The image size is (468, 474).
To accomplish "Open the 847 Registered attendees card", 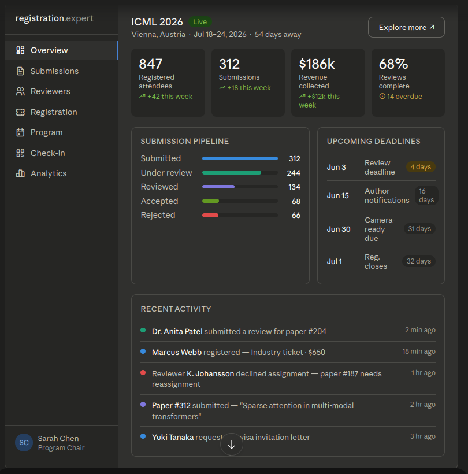I will (168, 83).
